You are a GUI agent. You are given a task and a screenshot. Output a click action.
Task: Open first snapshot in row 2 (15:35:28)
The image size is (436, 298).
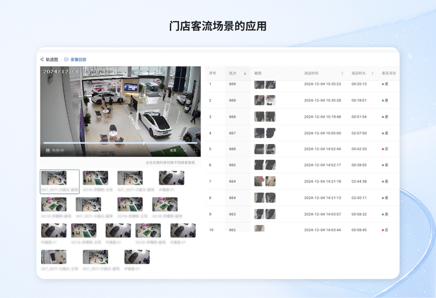[259, 100]
